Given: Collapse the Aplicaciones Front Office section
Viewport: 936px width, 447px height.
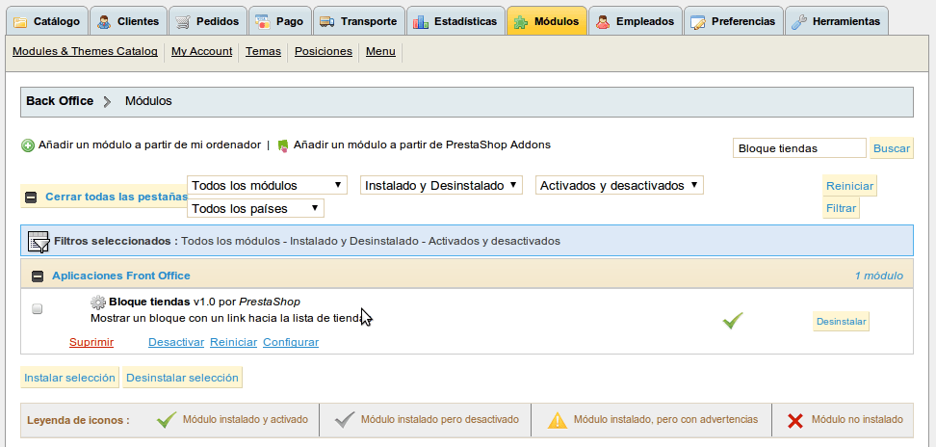Looking at the screenshot, I should [38, 276].
